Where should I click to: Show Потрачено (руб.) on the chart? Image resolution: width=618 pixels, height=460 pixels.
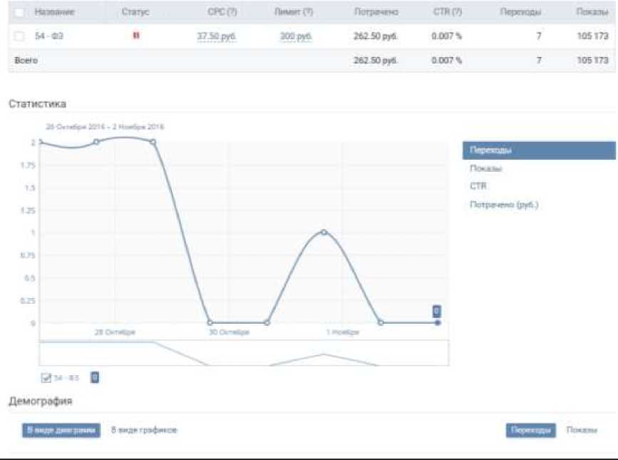(504, 205)
